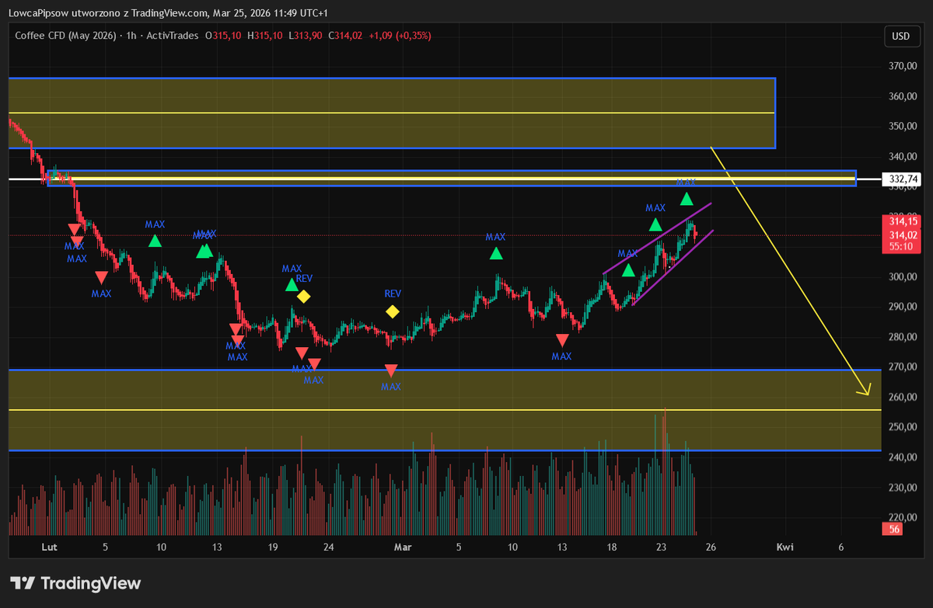Click the Mar month label on time axis
The image size is (933, 608).
tap(402, 547)
